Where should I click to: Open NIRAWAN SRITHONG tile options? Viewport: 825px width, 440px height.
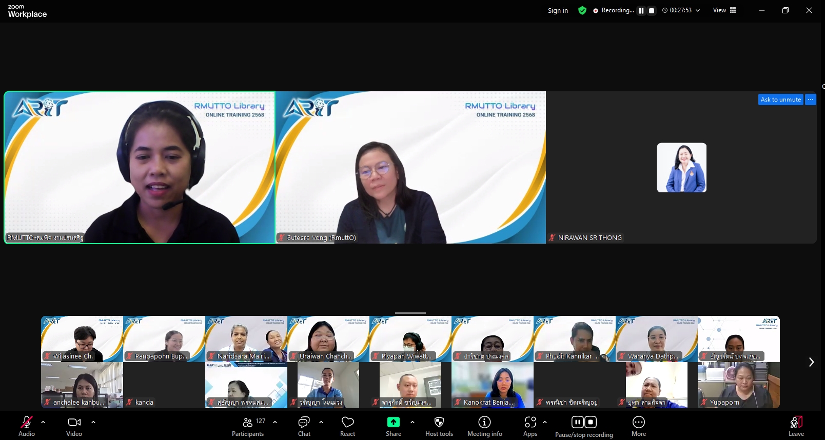point(811,99)
